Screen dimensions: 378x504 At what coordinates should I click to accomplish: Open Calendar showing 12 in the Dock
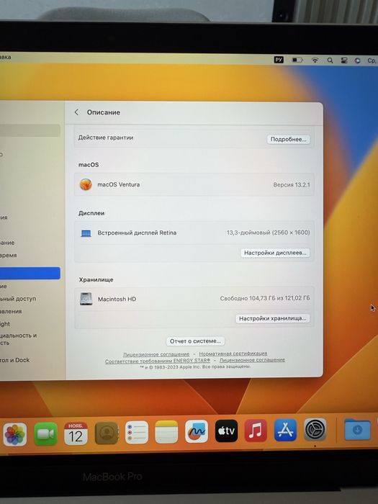[x=76, y=433]
